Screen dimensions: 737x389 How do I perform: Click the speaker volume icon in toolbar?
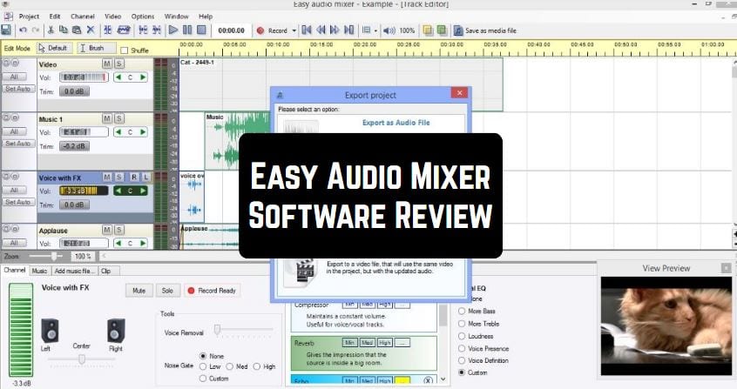click(389, 30)
